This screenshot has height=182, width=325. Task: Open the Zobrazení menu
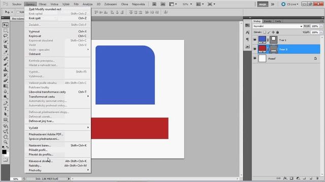(x=111, y=4)
